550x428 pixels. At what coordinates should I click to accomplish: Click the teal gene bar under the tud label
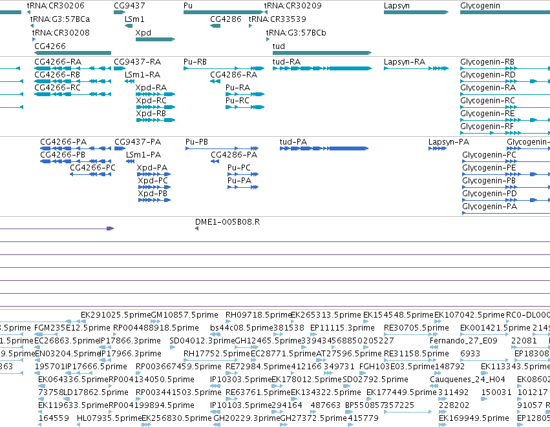point(322,53)
